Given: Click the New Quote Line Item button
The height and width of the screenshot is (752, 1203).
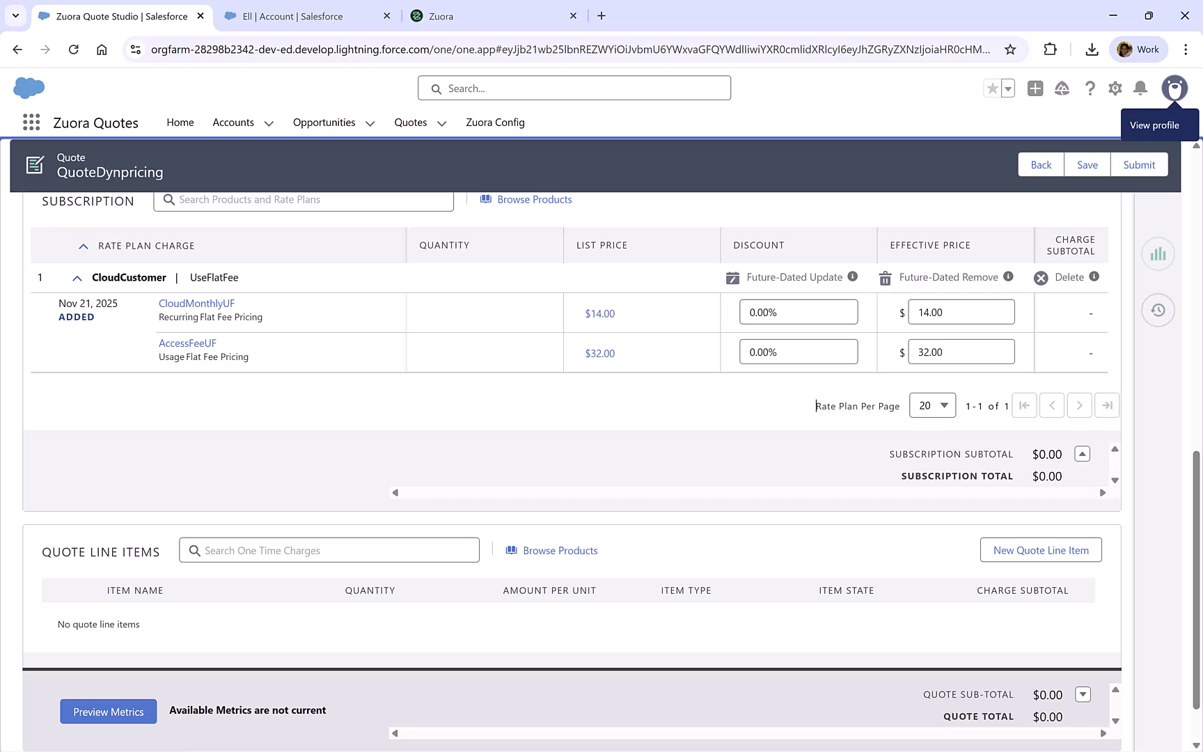Looking at the screenshot, I should tap(1040, 549).
